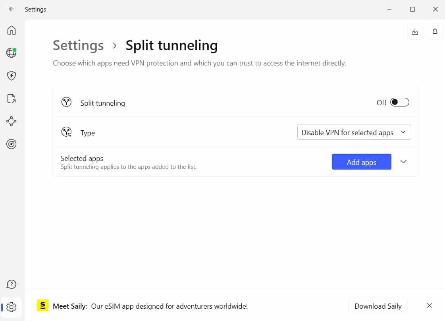Click the Meet Saily banner text
Image resolution: width=445 pixels, height=321 pixels.
tap(150, 306)
